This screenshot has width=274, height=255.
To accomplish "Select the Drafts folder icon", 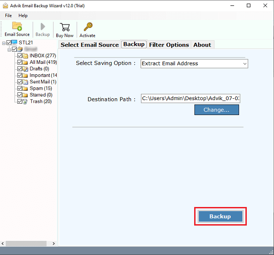I will tap(25, 69).
